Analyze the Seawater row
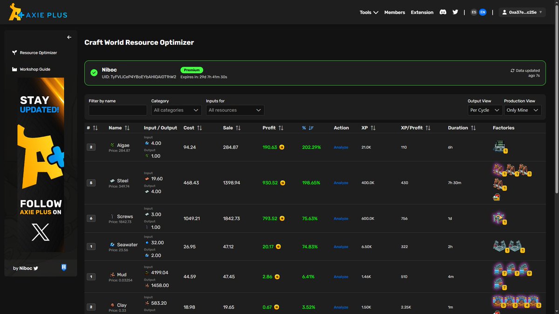559x314 pixels. (341, 247)
